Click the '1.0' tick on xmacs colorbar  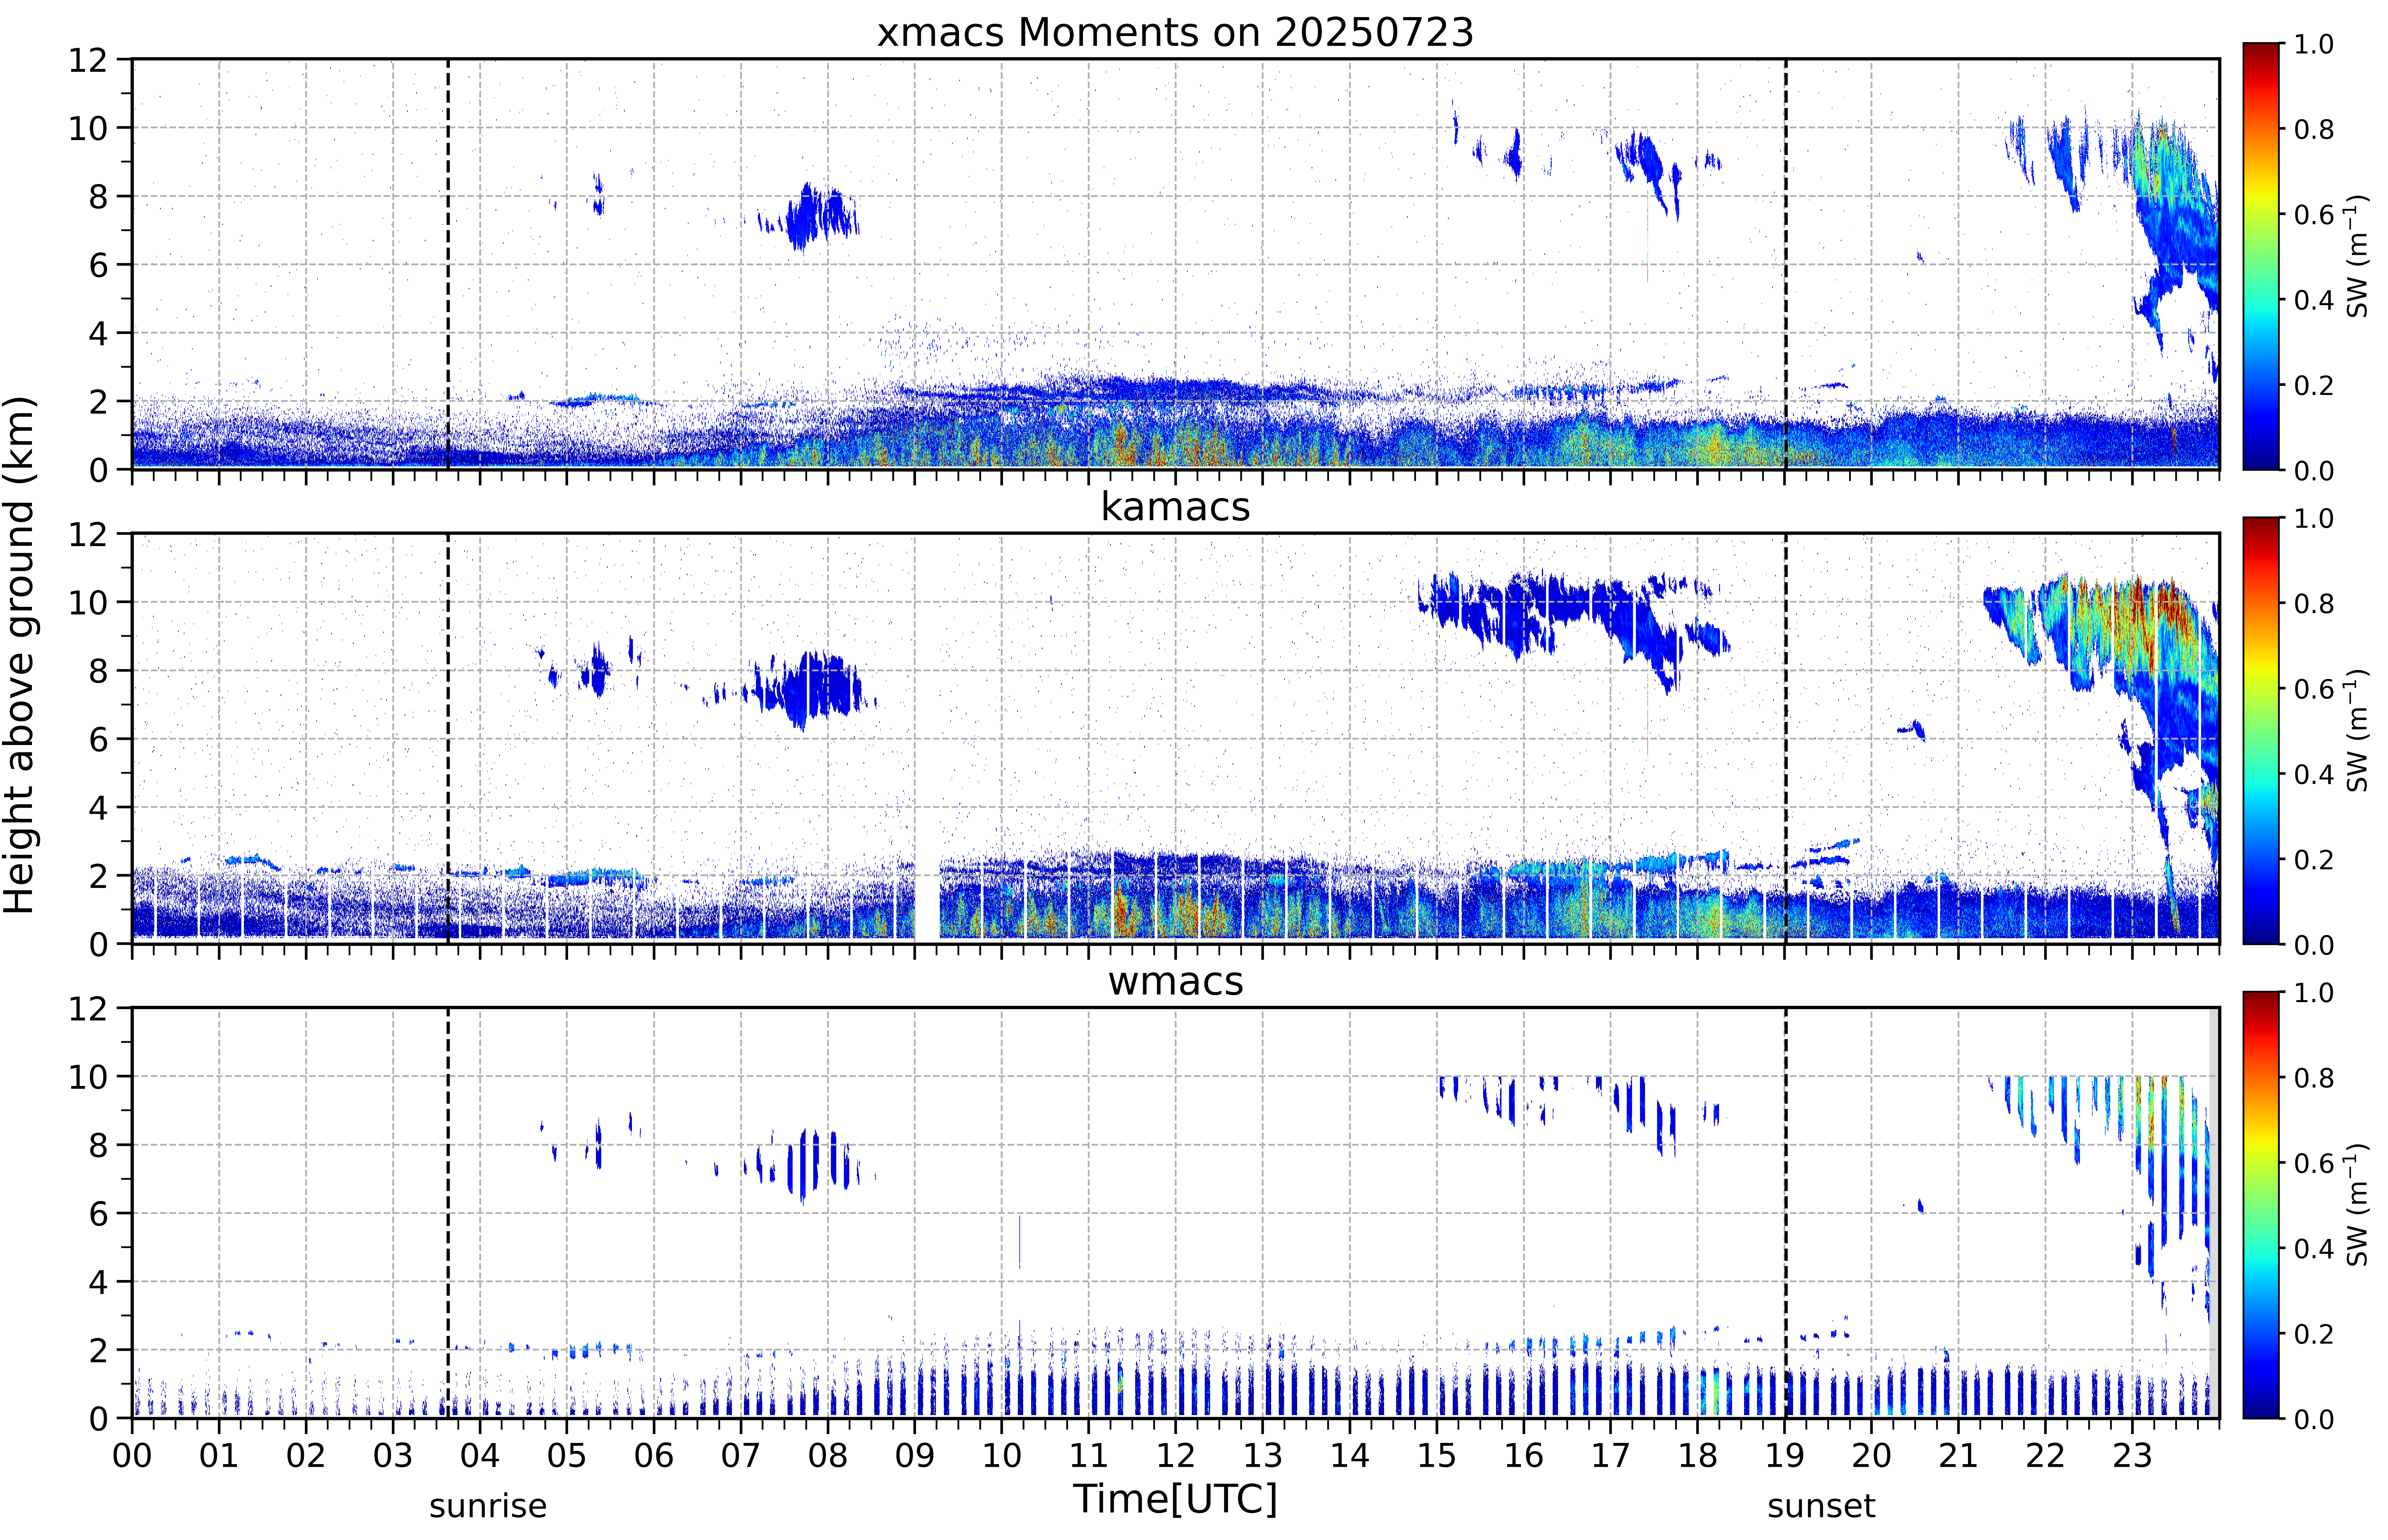click(2314, 44)
